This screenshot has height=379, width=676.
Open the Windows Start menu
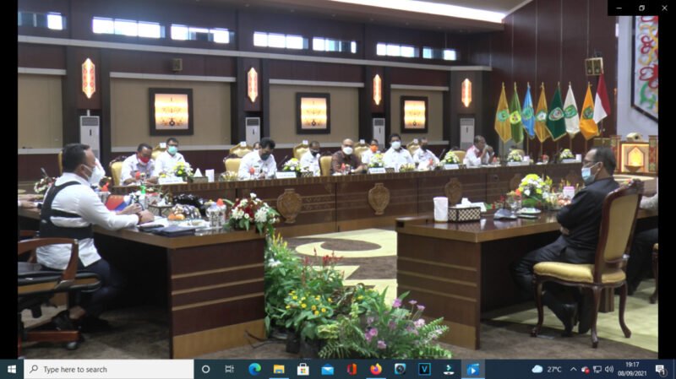tap(12, 369)
